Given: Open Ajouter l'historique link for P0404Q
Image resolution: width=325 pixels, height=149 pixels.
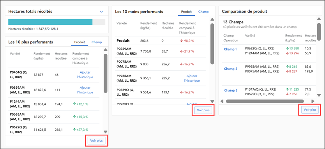Looking at the screenshot, I should pos(85,75).
